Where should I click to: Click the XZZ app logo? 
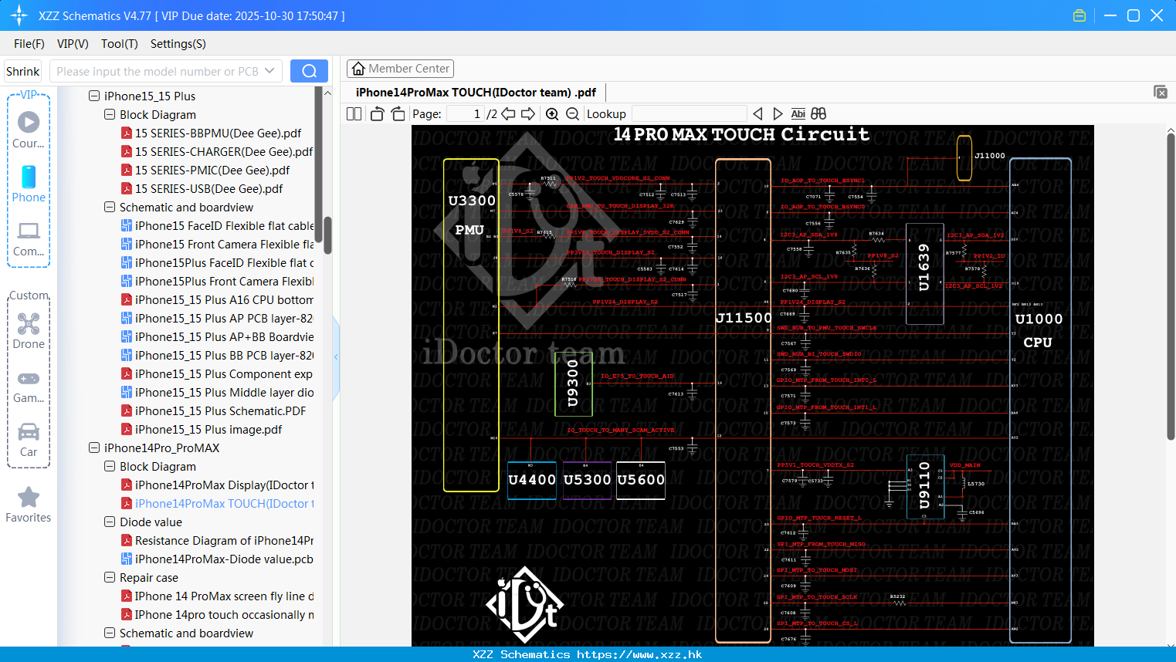(19, 15)
